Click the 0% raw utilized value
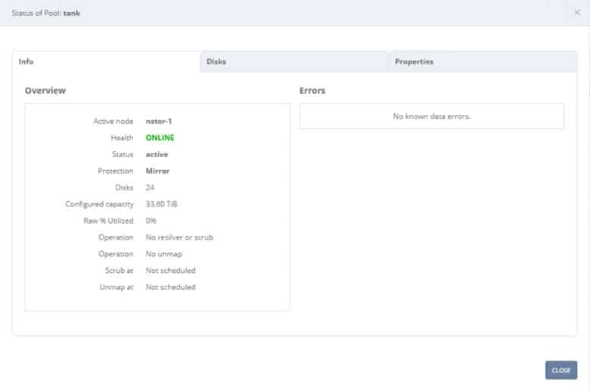590x390 pixels. coord(151,221)
